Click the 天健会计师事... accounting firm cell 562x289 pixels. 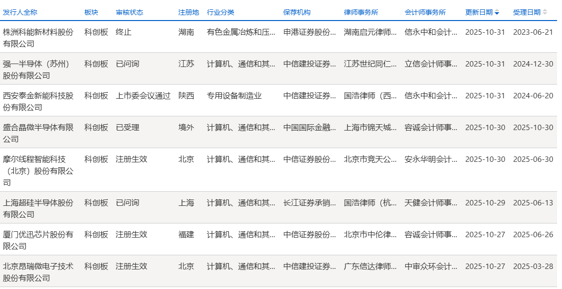pyautogui.click(x=431, y=203)
